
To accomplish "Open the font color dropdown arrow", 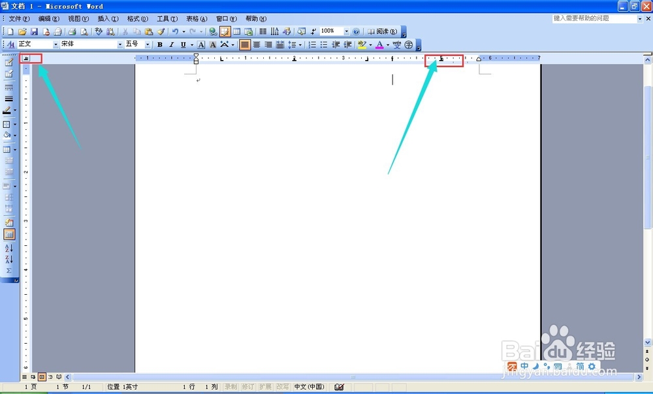I will (x=388, y=44).
